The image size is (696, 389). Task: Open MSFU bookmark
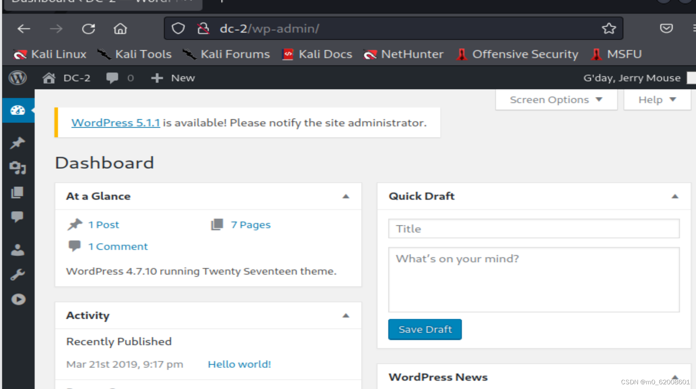click(x=616, y=54)
